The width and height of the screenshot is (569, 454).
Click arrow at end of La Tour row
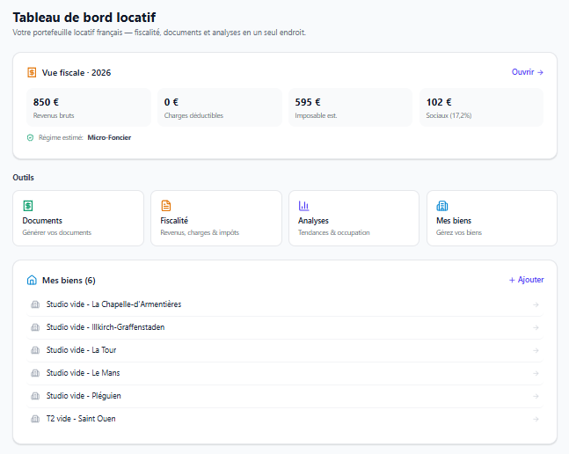tap(536, 350)
